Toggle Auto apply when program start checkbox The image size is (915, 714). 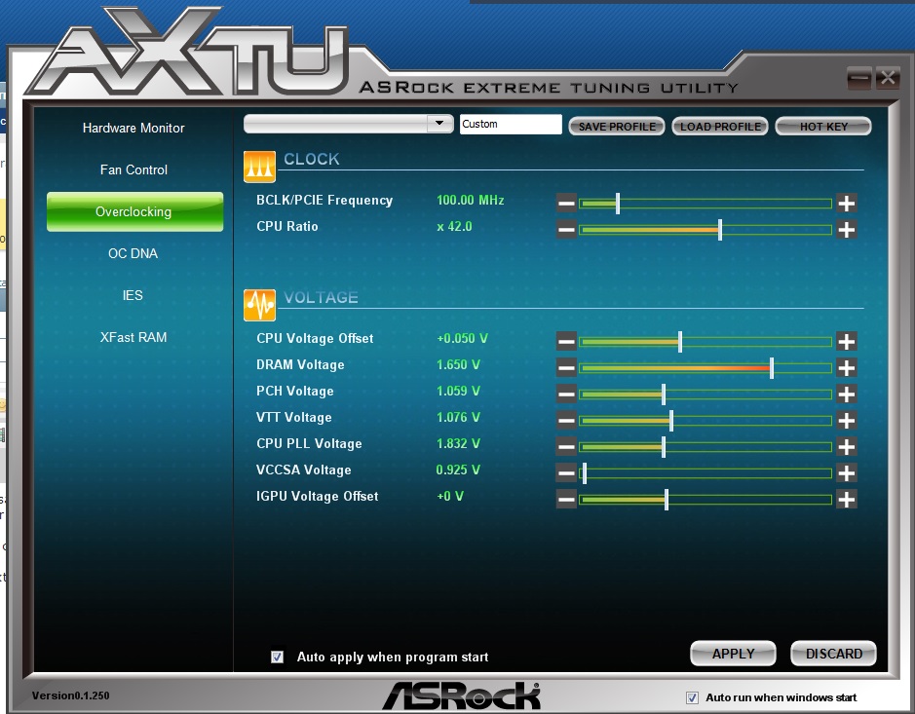click(x=278, y=658)
